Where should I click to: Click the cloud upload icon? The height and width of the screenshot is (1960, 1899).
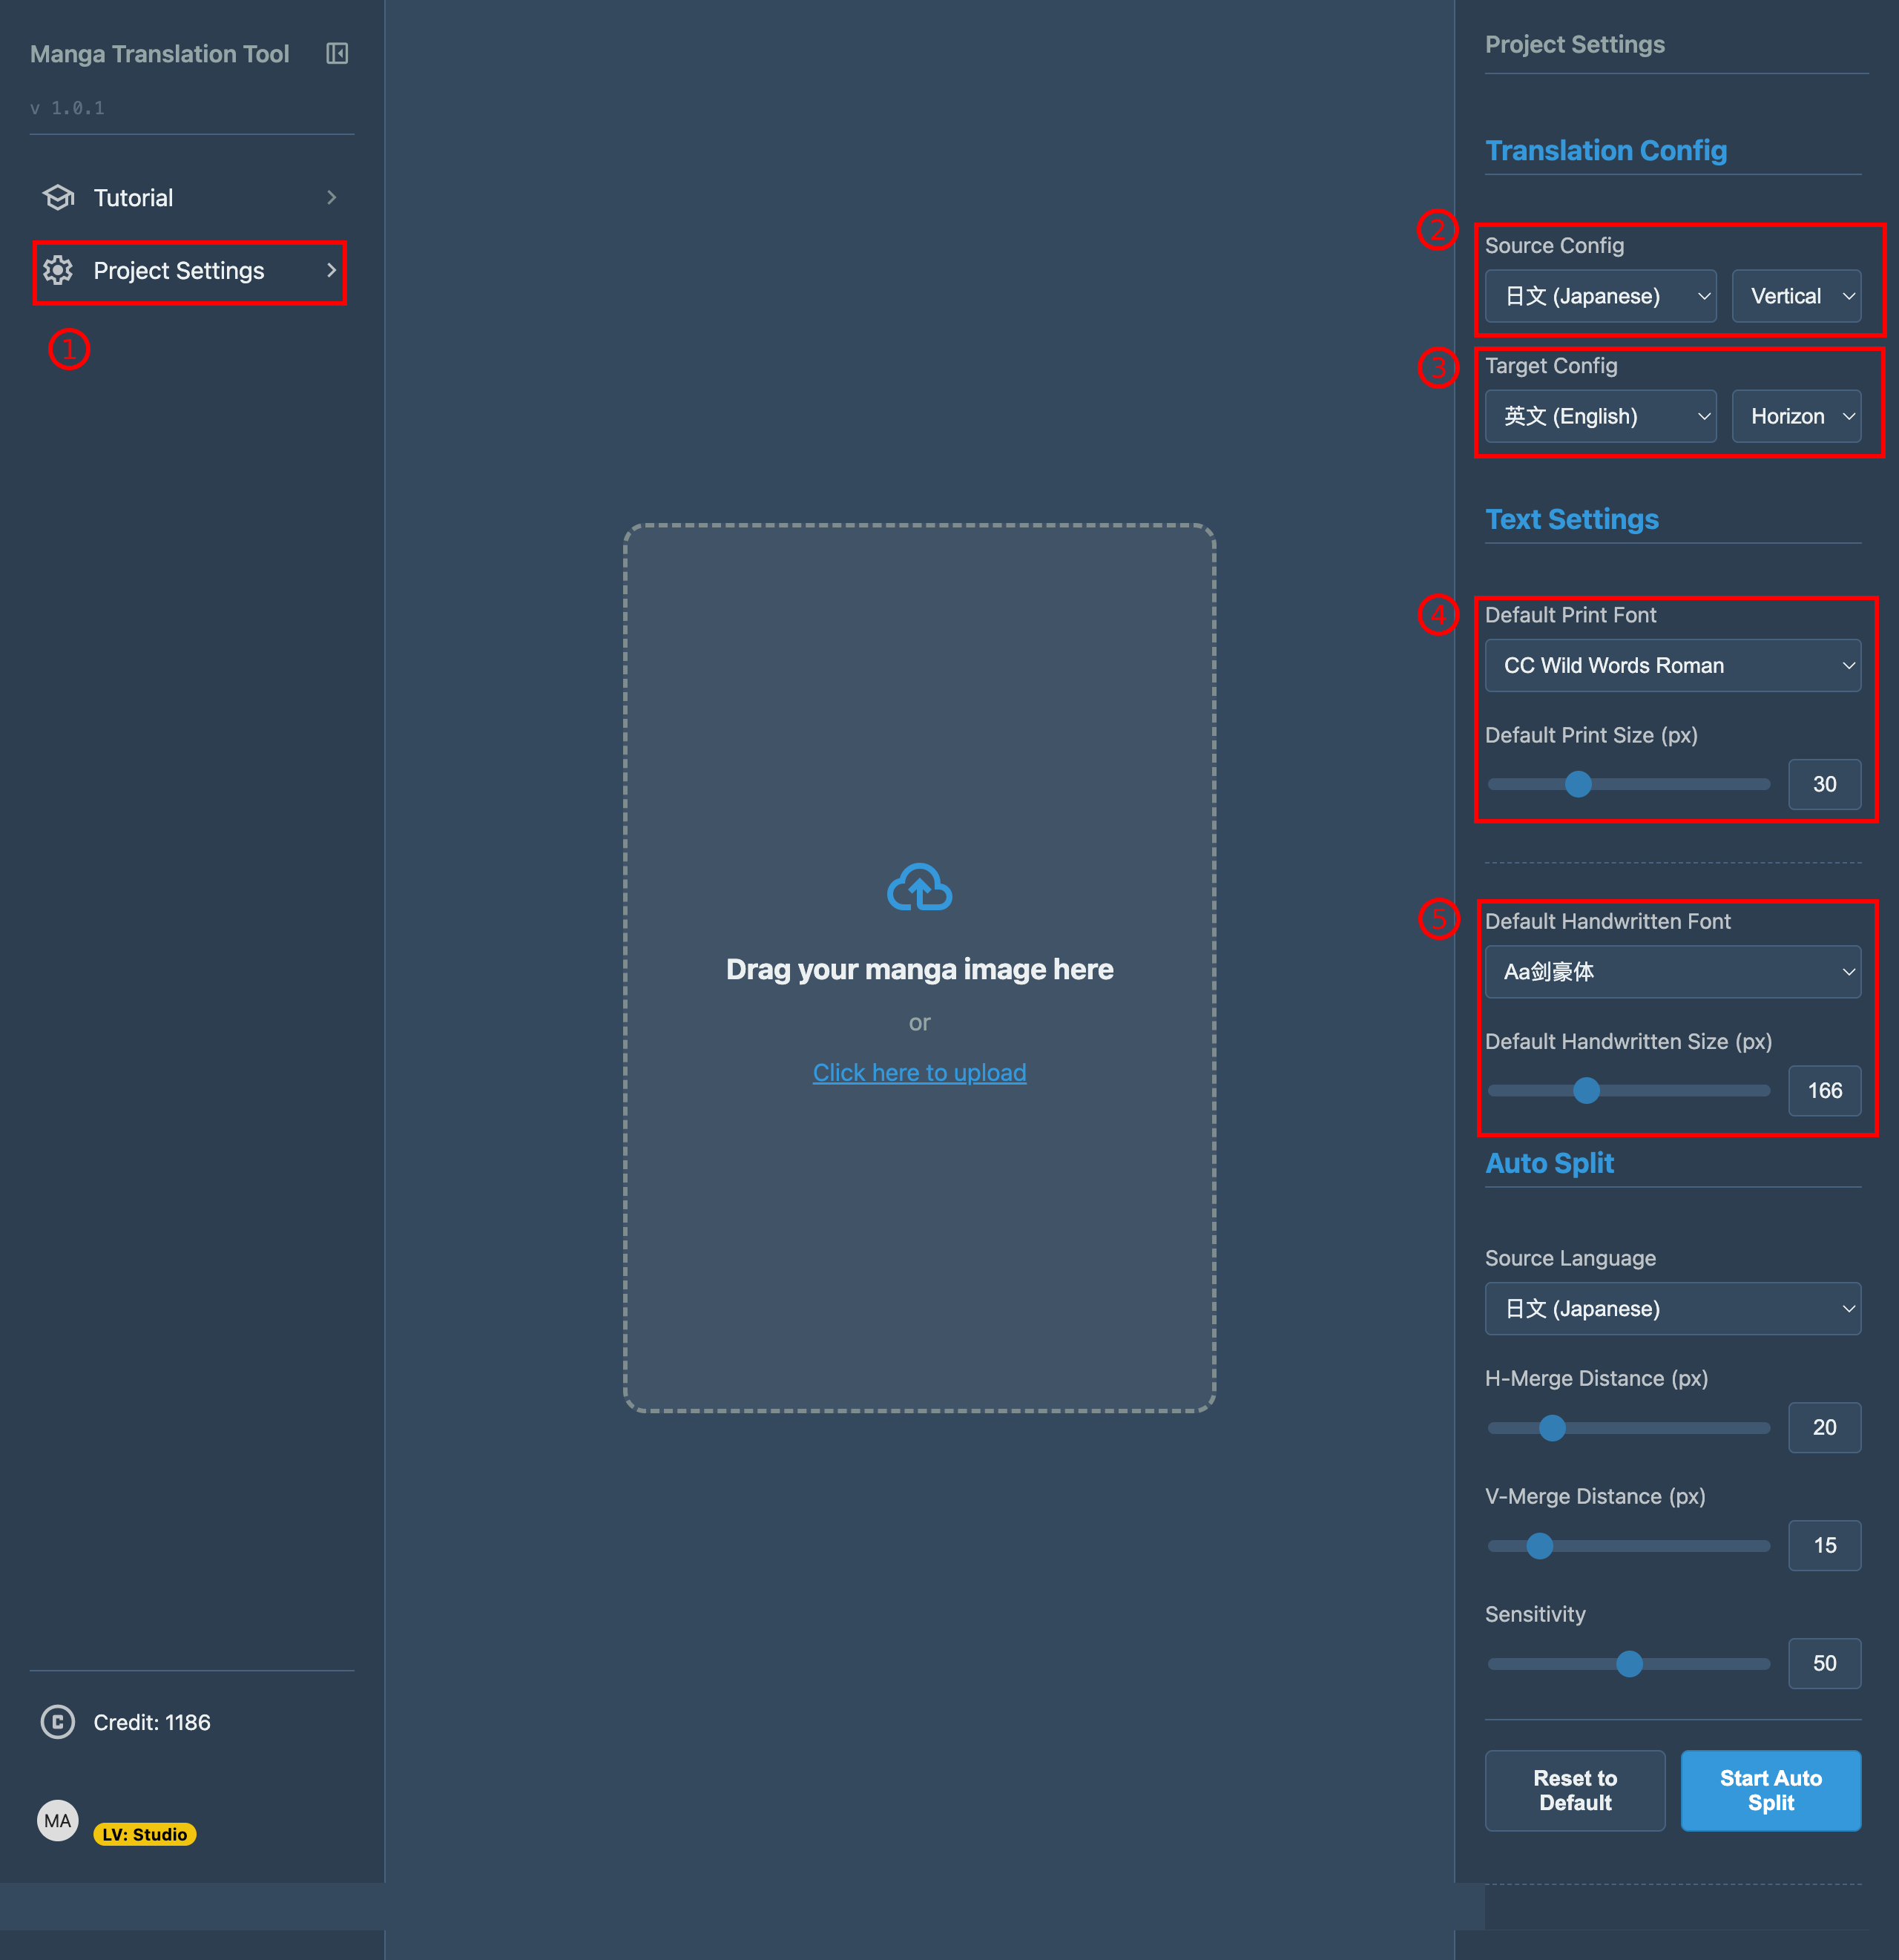pos(919,887)
